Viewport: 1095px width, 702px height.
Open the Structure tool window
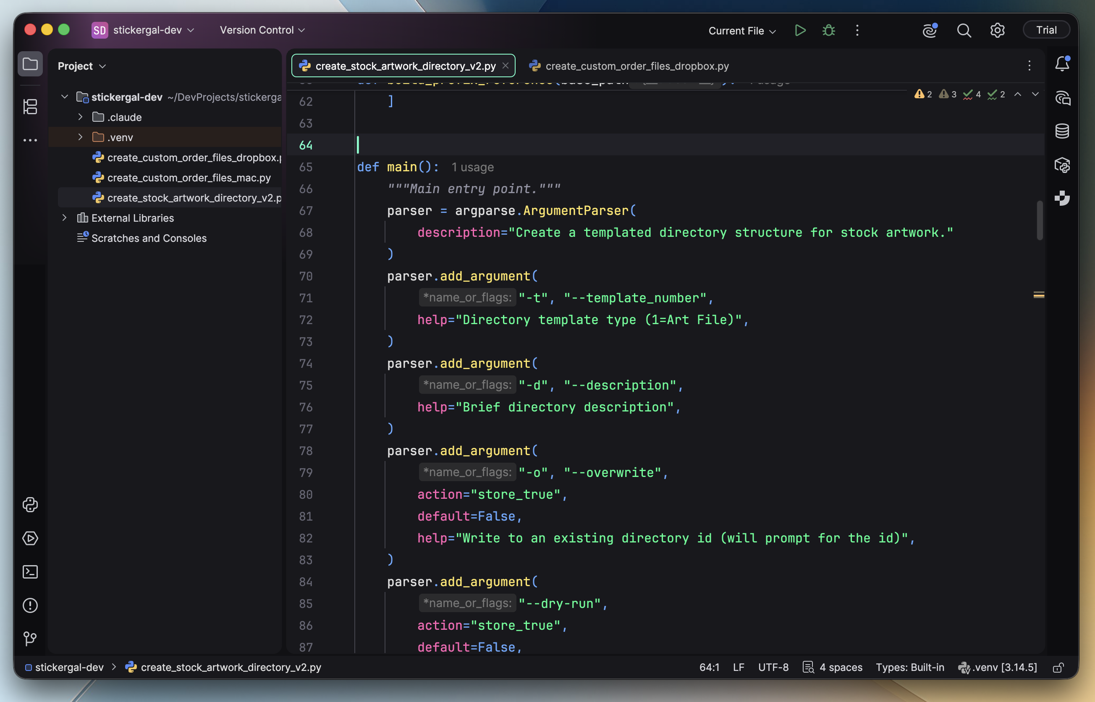coord(30,107)
